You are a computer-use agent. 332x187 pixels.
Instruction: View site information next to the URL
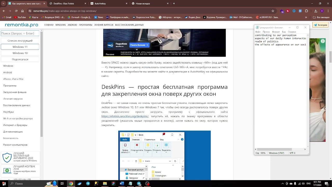pyautogui.click(x=30, y=11)
